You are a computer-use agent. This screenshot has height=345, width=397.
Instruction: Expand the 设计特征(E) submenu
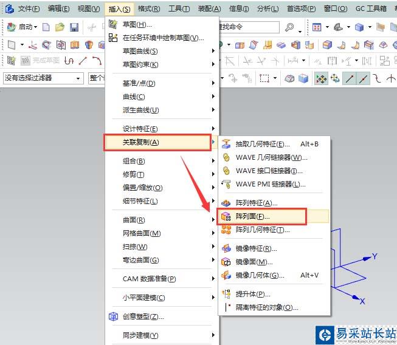click(x=162, y=129)
